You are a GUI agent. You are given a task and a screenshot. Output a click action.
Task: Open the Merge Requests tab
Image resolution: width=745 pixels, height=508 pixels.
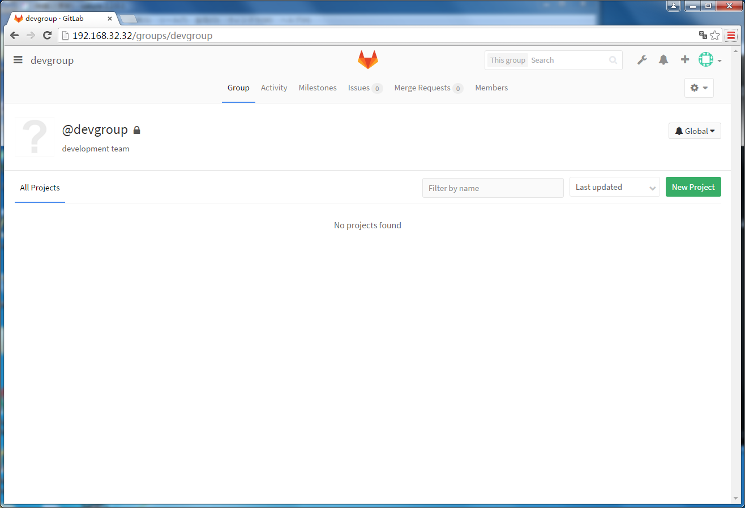coord(429,88)
